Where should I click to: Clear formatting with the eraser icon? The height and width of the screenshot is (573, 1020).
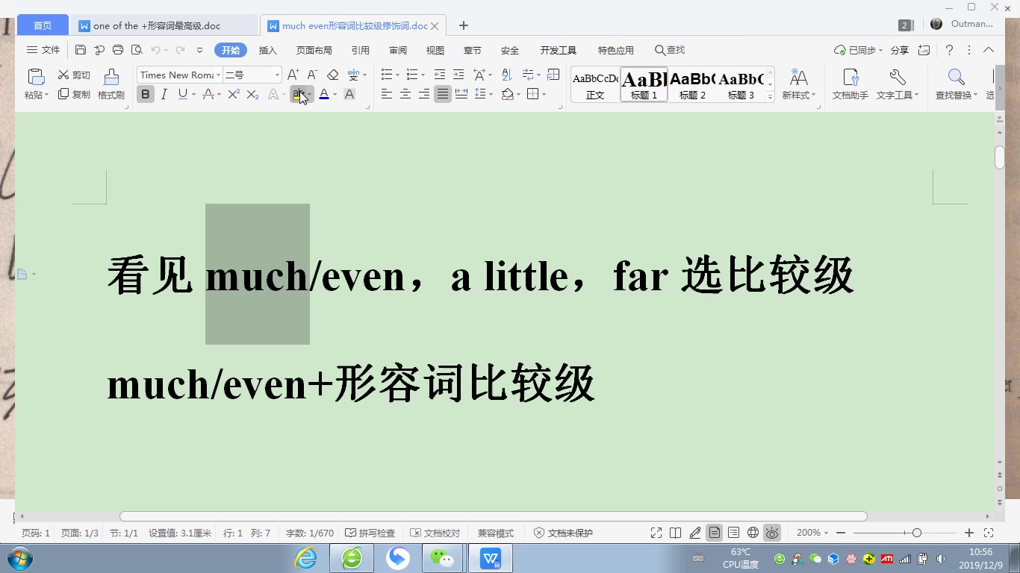point(333,75)
